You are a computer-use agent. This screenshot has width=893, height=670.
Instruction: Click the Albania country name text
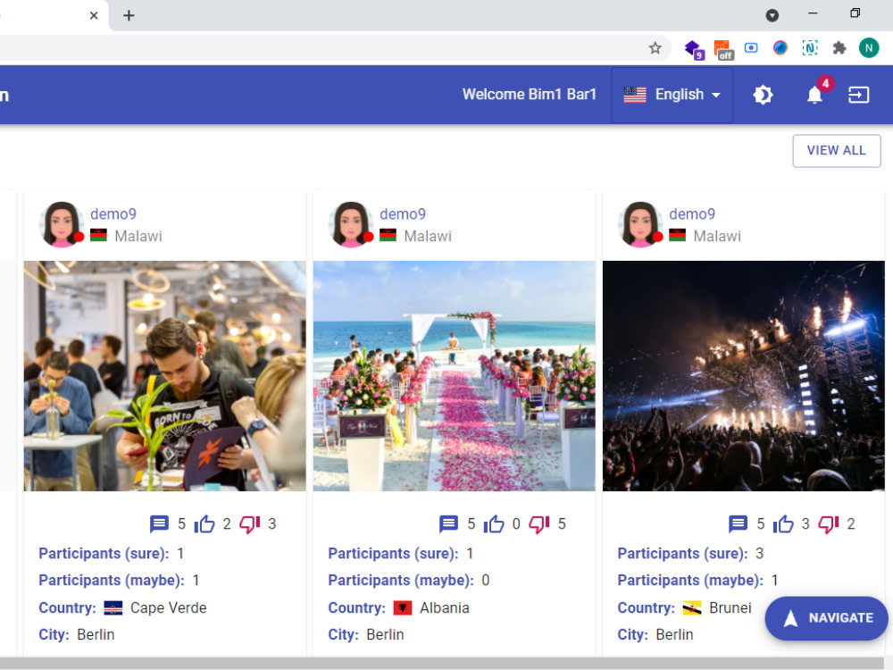coord(444,607)
